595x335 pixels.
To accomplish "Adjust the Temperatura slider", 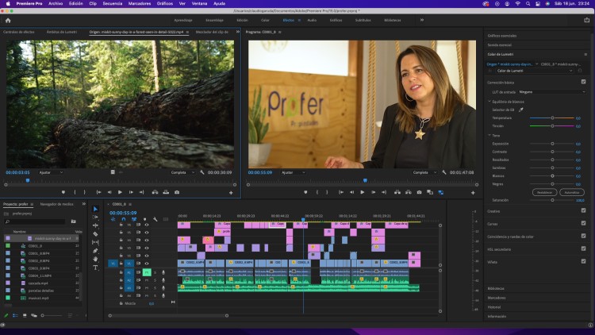I will click(x=552, y=118).
